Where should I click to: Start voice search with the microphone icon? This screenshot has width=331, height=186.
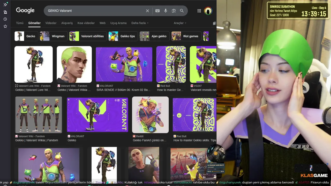point(166,11)
